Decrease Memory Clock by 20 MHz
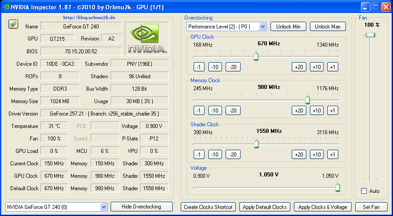 (x=233, y=111)
